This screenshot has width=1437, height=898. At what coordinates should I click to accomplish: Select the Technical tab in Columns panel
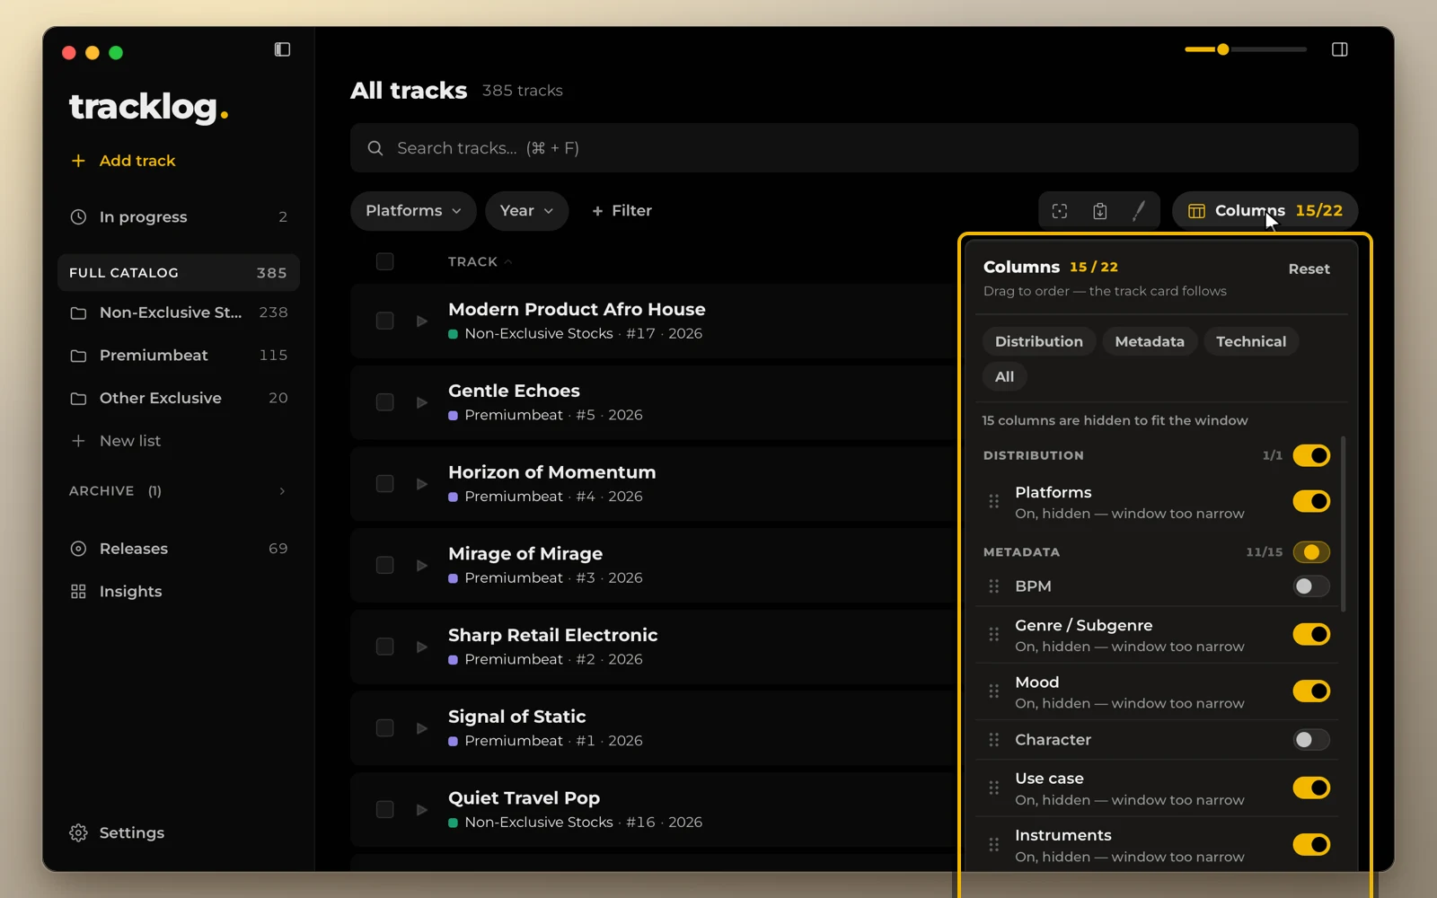pos(1251,341)
